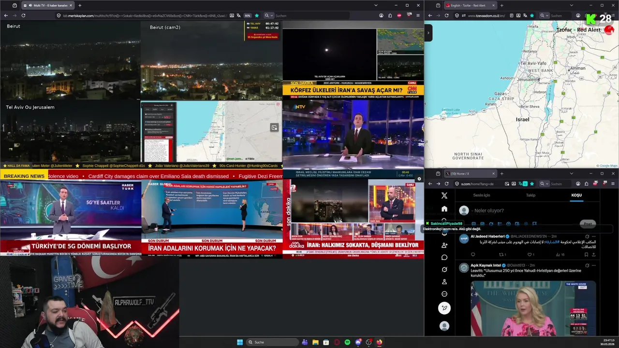The image size is (619, 348).
Task: Open hamburger menu in Multi TV browser
Action: 418,15
